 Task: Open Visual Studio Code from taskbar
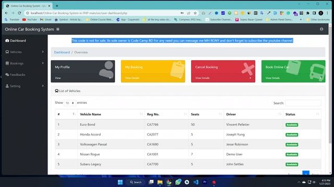click(196, 182)
